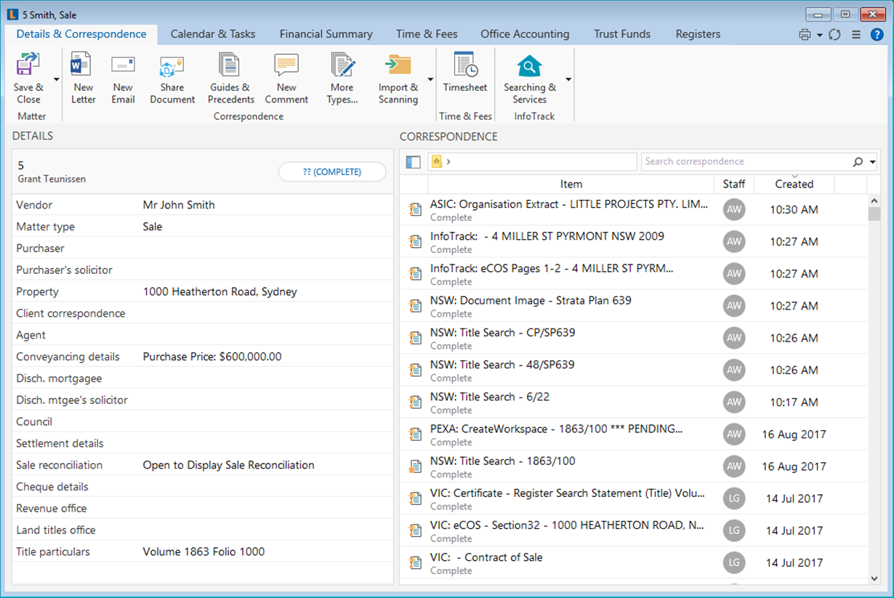Click the Purchaser detail row
The height and width of the screenshot is (598, 894).
[203, 249]
